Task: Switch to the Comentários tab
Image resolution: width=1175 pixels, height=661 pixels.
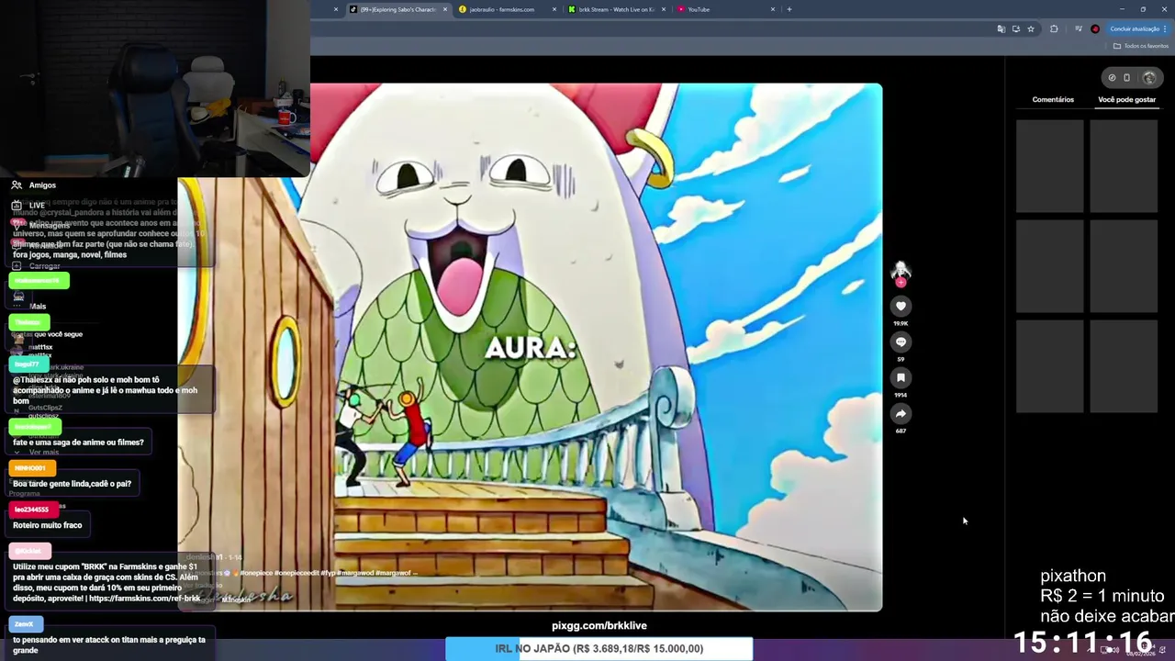Action: pos(1053,99)
